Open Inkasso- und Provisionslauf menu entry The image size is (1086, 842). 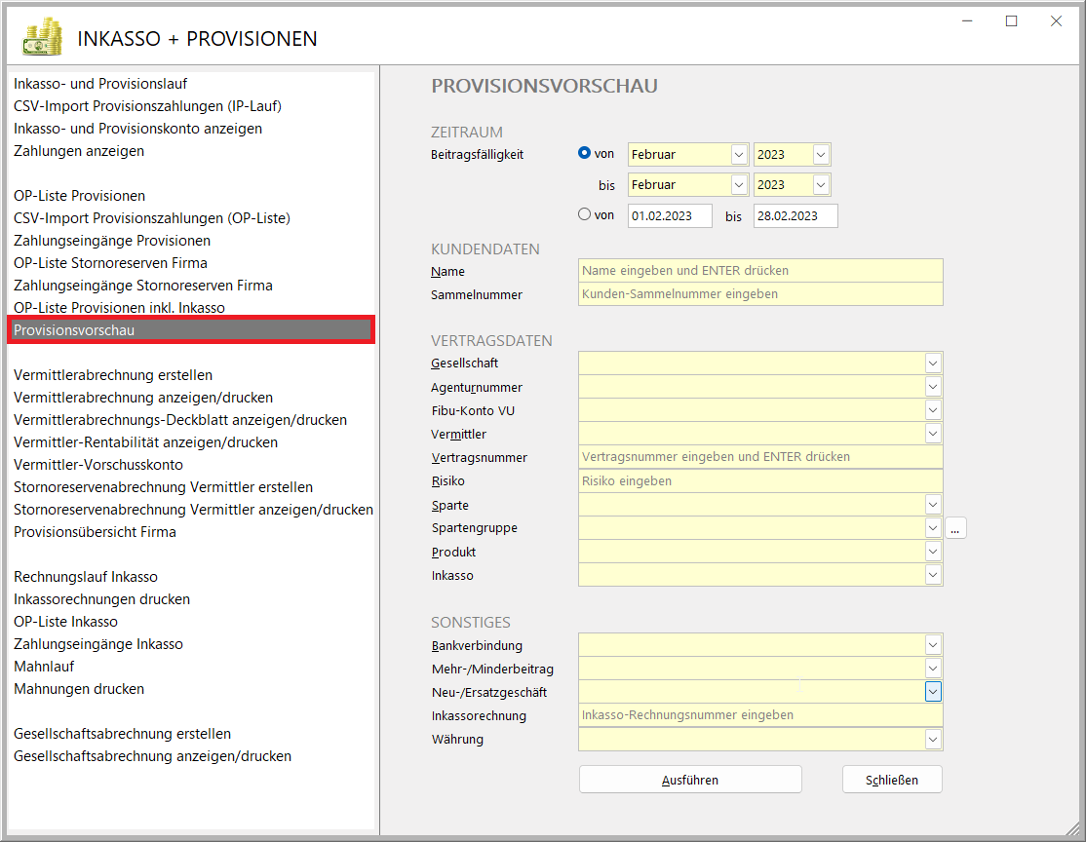pos(100,84)
